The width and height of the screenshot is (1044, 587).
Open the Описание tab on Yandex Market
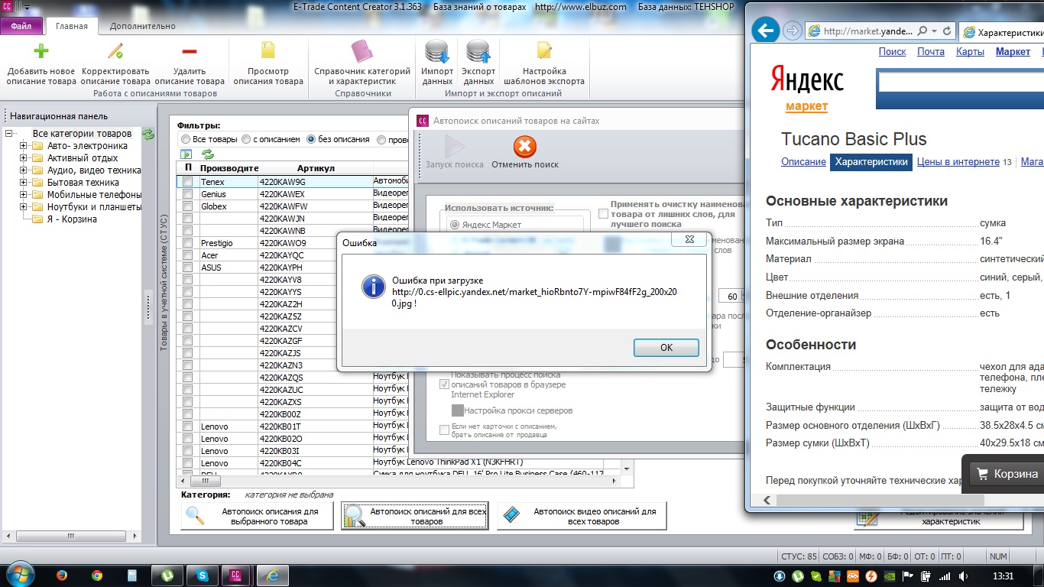(803, 162)
